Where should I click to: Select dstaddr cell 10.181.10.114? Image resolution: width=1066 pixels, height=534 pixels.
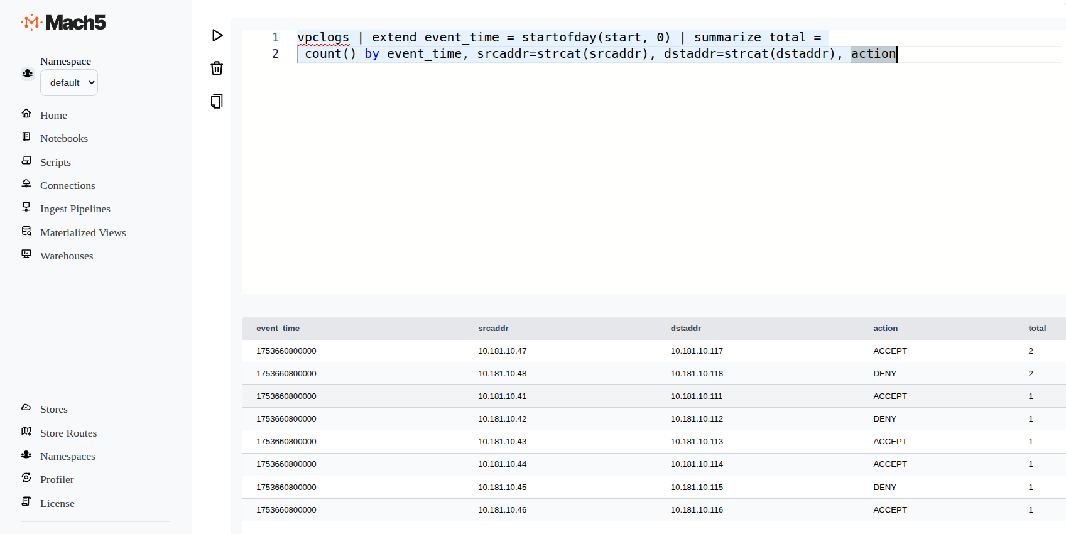(697, 464)
